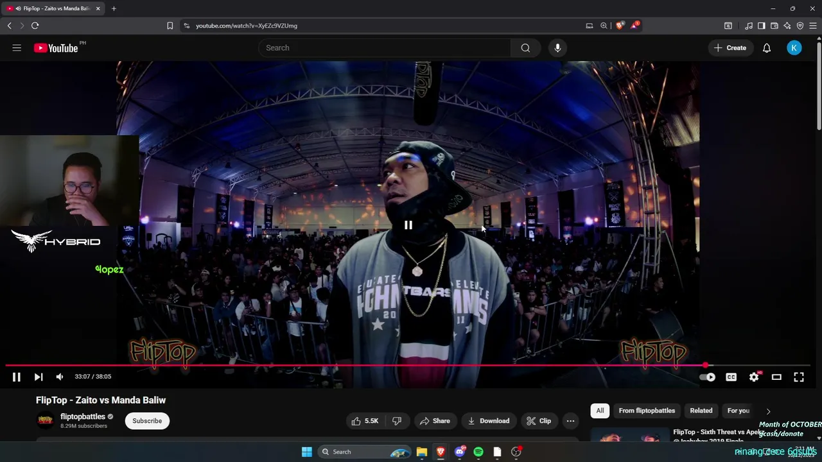The height and width of the screenshot is (462, 822).
Task: Open Discord from the taskbar
Action: 460,452
